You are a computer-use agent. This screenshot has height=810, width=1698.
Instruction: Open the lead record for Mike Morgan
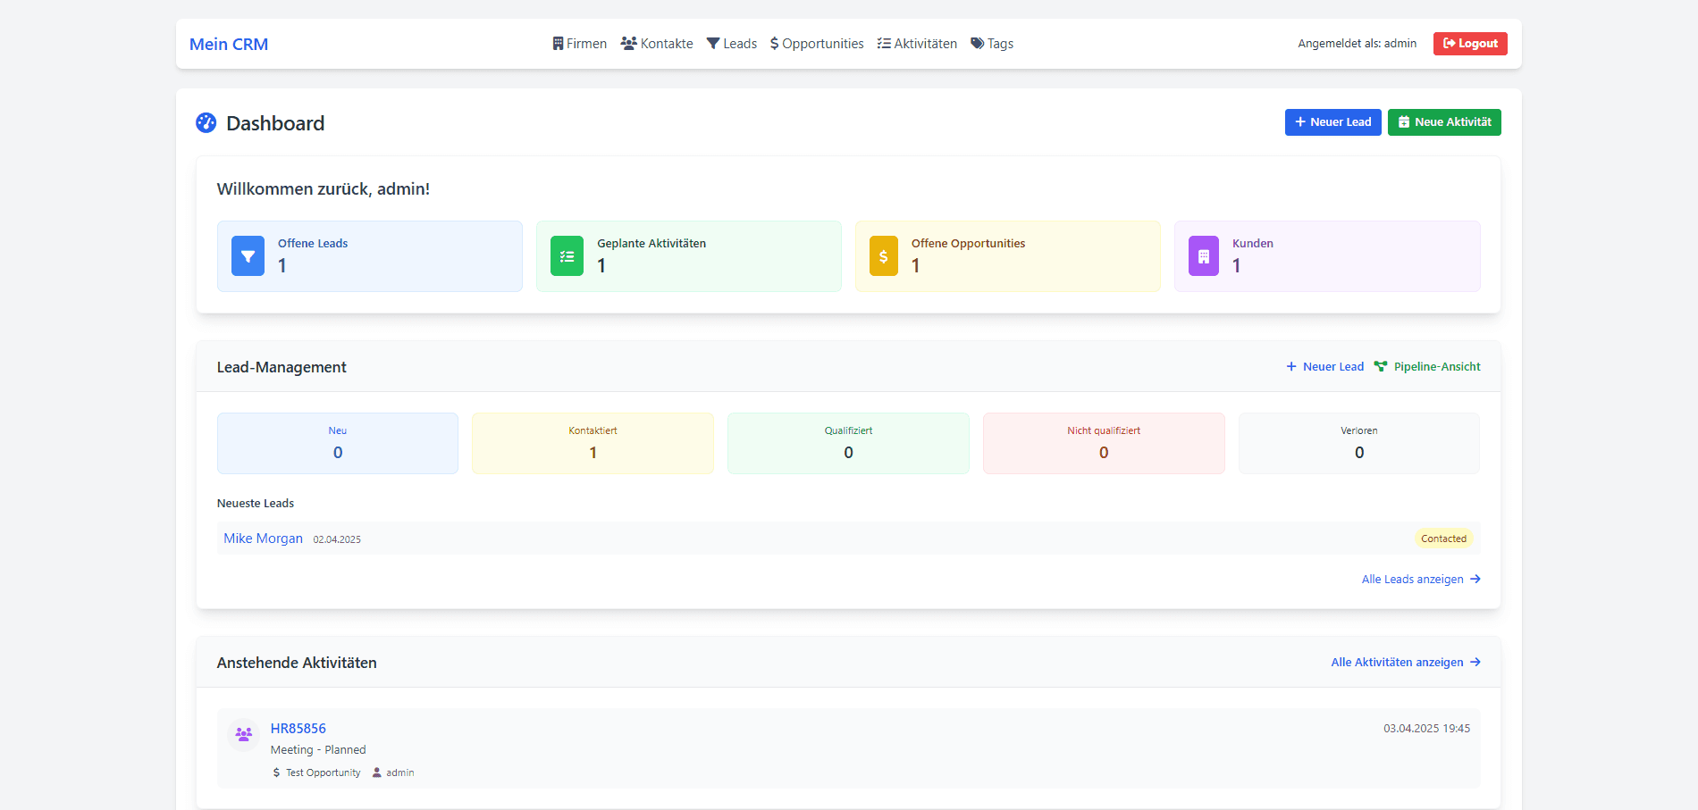point(263,538)
